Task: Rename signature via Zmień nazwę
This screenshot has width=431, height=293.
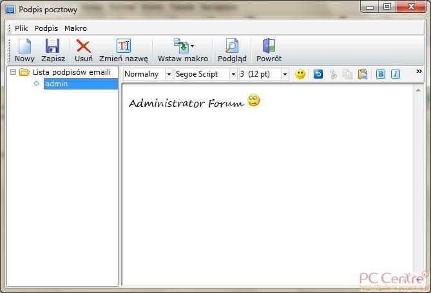Action: 124,51
